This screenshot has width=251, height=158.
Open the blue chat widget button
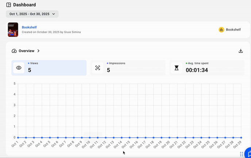pyautogui.click(x=248, y=153)
